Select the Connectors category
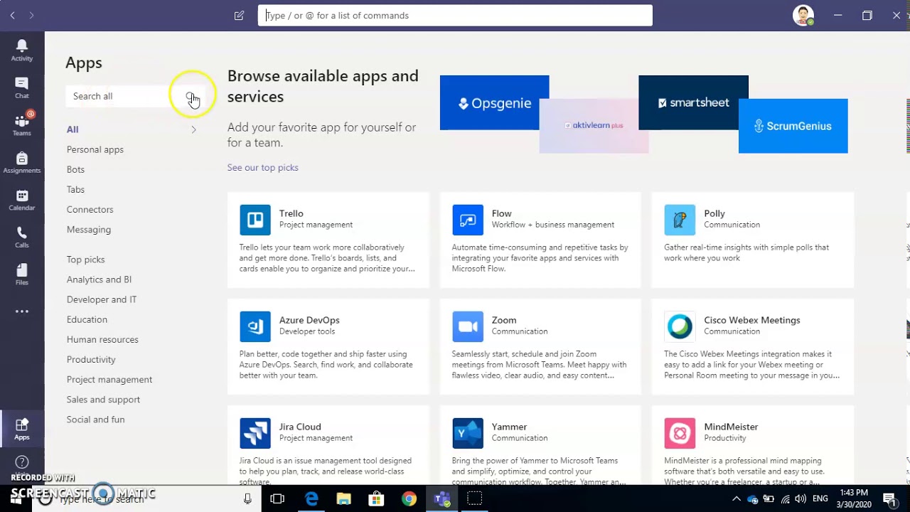910x512 pixels. point(90,209)
